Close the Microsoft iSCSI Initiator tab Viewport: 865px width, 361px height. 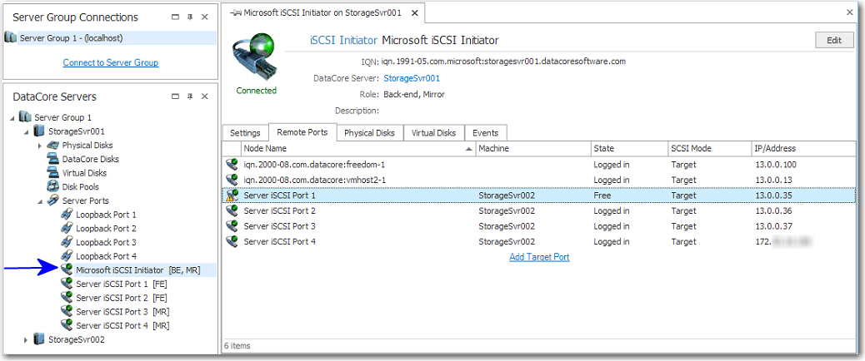415,12
